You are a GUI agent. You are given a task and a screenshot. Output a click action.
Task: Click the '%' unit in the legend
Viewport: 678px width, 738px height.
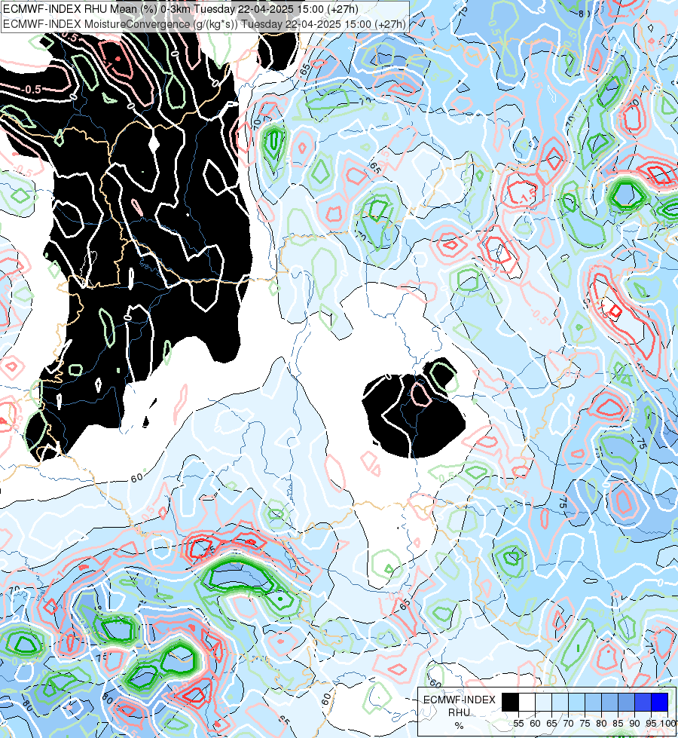459,726
